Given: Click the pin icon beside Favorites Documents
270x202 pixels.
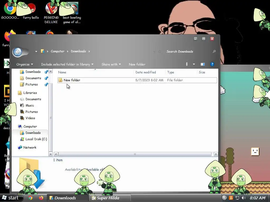Looking at the screenshot, I should [x=46, y=78].
